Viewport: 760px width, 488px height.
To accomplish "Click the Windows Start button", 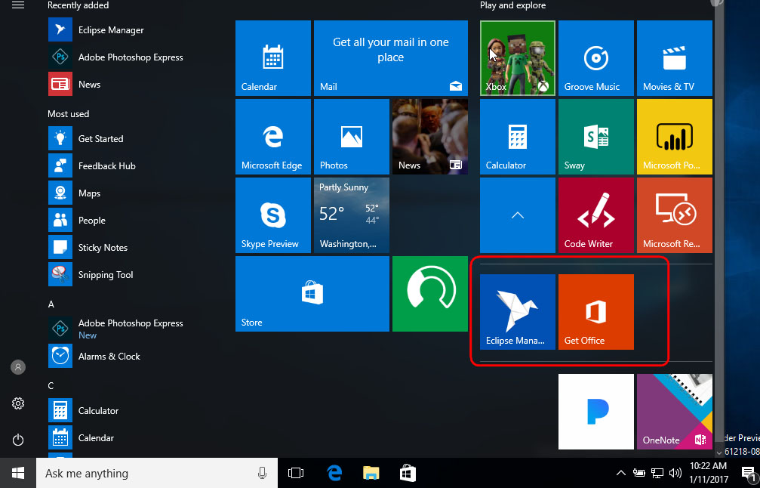I will pyautogui.click(x=18, y=473).
